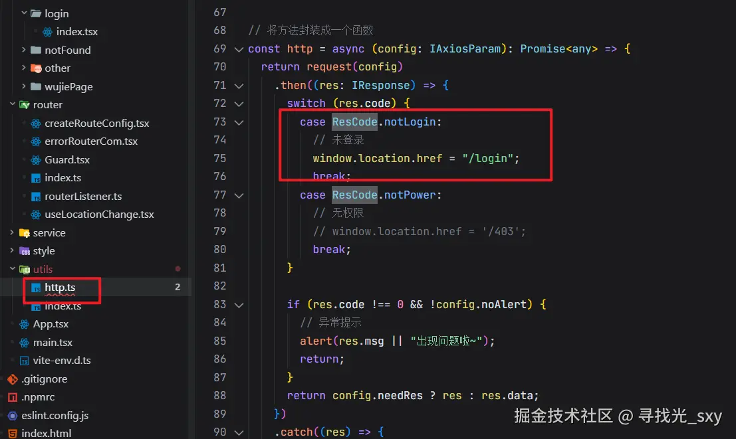Fold the if block at line 83

pyautogui.click(x=239, y=306)
